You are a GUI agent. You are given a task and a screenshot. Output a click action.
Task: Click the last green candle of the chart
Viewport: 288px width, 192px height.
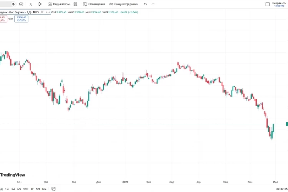pyautogui.click(x=273, y=128)
